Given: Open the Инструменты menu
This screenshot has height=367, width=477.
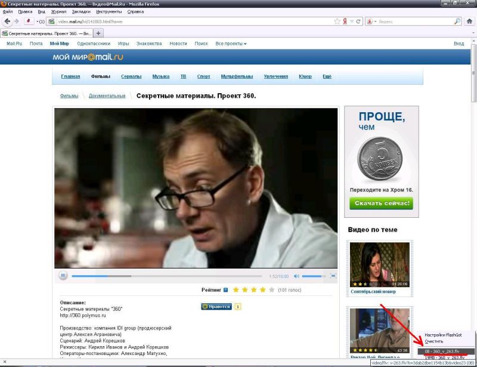Looking at the screenshot, I should pos(109,11).
